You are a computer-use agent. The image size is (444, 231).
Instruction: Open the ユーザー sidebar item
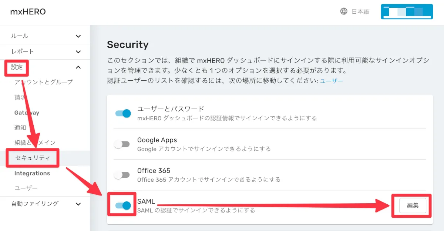coord(26,188)
